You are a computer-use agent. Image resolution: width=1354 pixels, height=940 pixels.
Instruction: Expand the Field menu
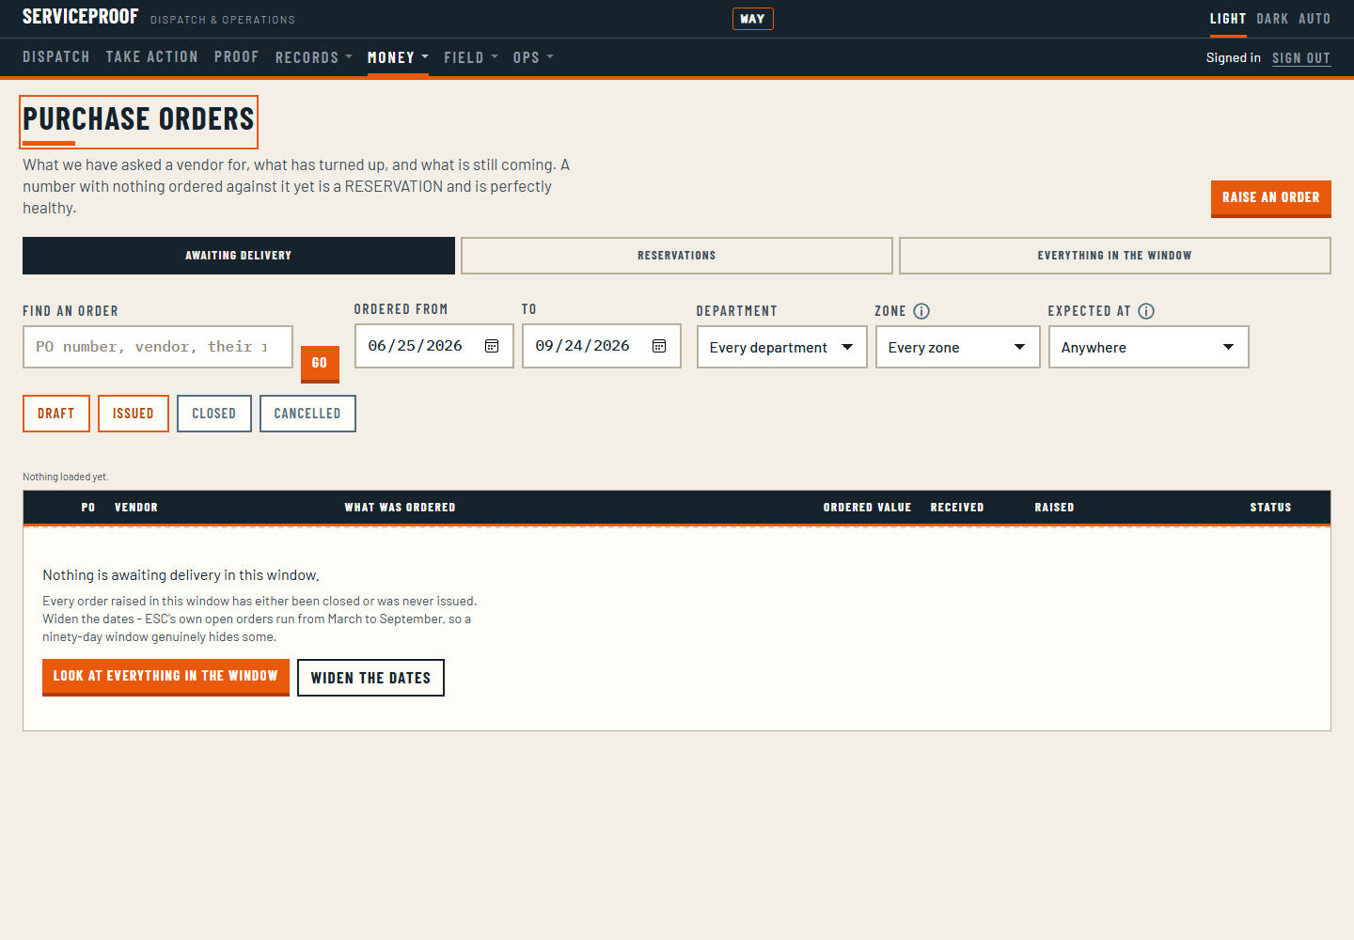471,57
